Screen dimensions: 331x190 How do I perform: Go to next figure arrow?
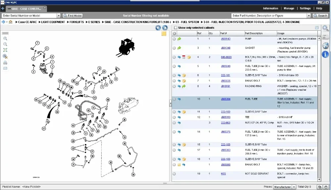coord(165,28)
